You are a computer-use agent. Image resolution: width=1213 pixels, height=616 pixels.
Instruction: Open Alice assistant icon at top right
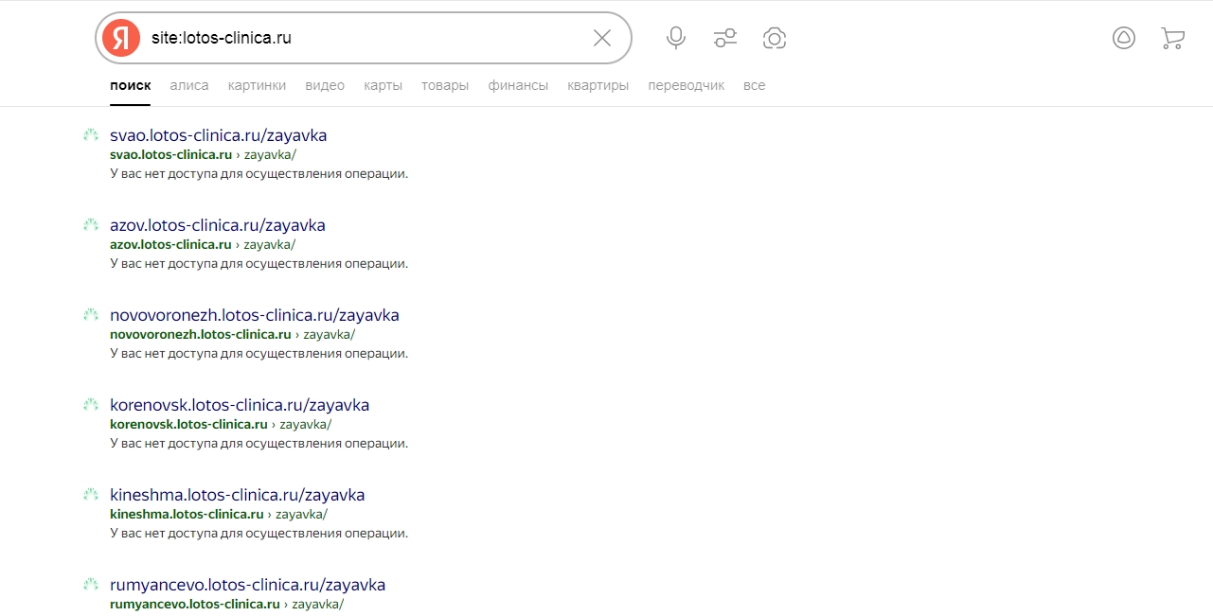pyautogui.click(x=1124, y=38)
